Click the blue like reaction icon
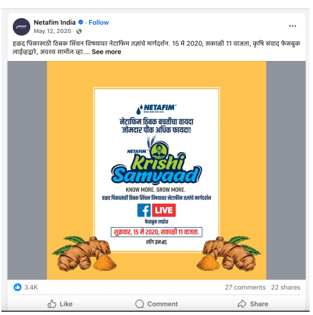This screenshot has height=315, width=313. [17, 287]
